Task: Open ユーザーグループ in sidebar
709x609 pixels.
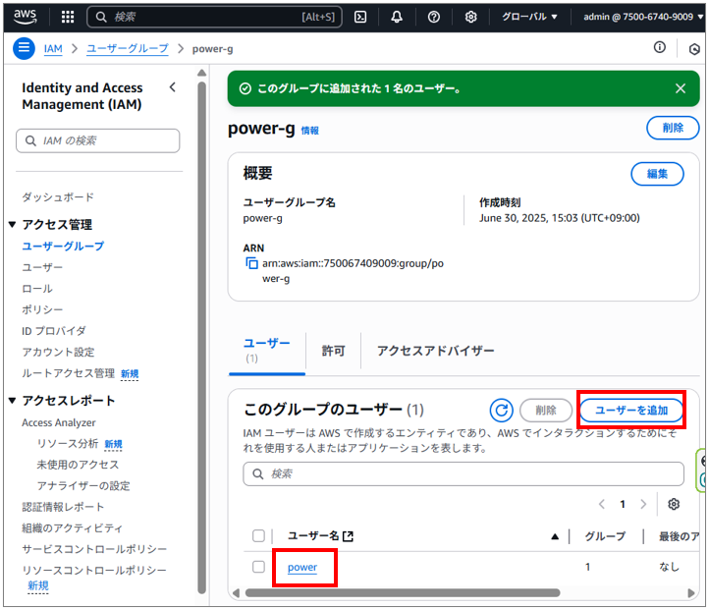Action: 63,246
